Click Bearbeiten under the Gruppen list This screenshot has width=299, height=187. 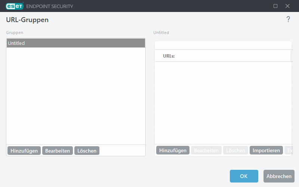(58, 151)
